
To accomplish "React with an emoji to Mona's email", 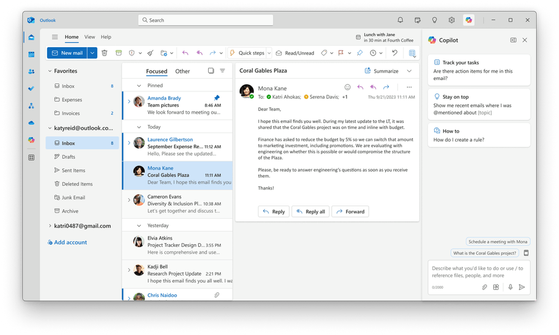I will [347, 88].
